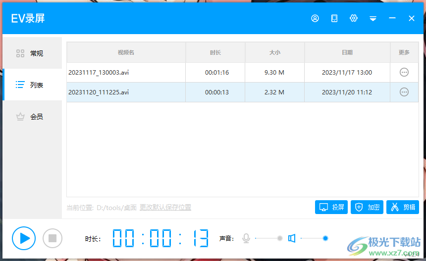Screen dimensions: 426x261
Task: Toggle the microphone icon
Action: [x=246, y=238]
